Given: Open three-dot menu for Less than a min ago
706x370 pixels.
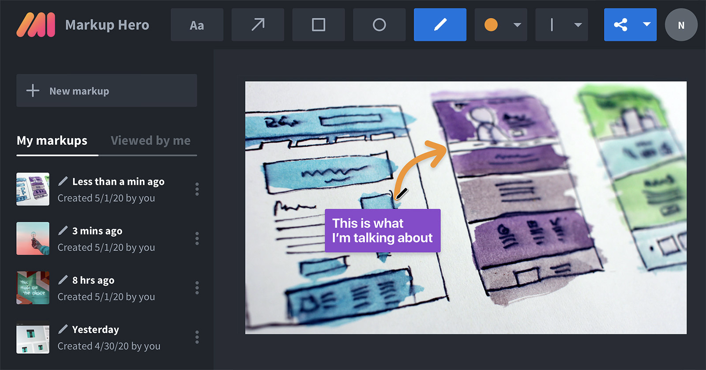Looking at the screenshot, I should coord(197,189).
